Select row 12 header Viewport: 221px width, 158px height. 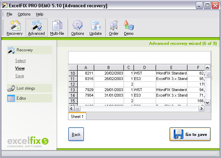73,85
